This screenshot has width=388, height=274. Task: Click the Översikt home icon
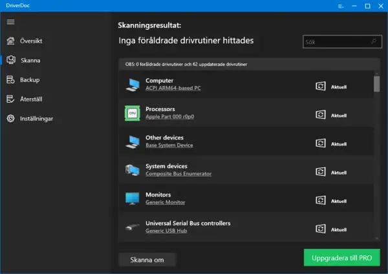coord(10,41)
